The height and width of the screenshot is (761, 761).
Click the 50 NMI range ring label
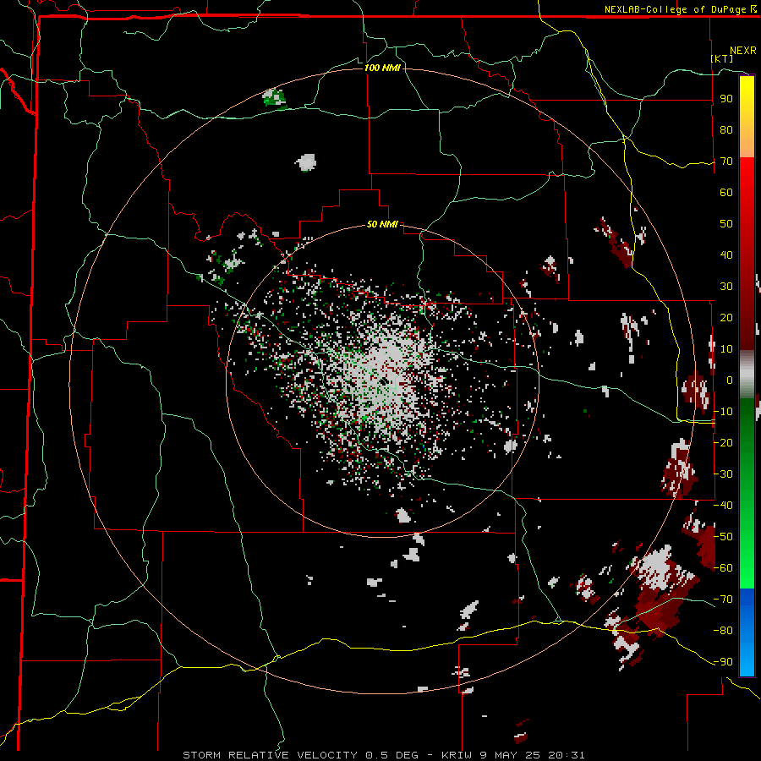point(382,224)
